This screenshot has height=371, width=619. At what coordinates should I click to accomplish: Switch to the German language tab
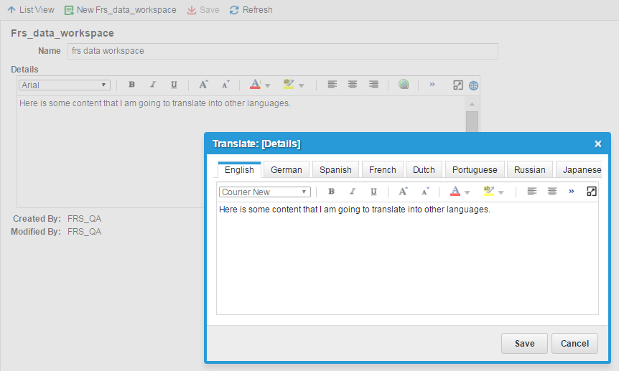[x=286, y=170]
